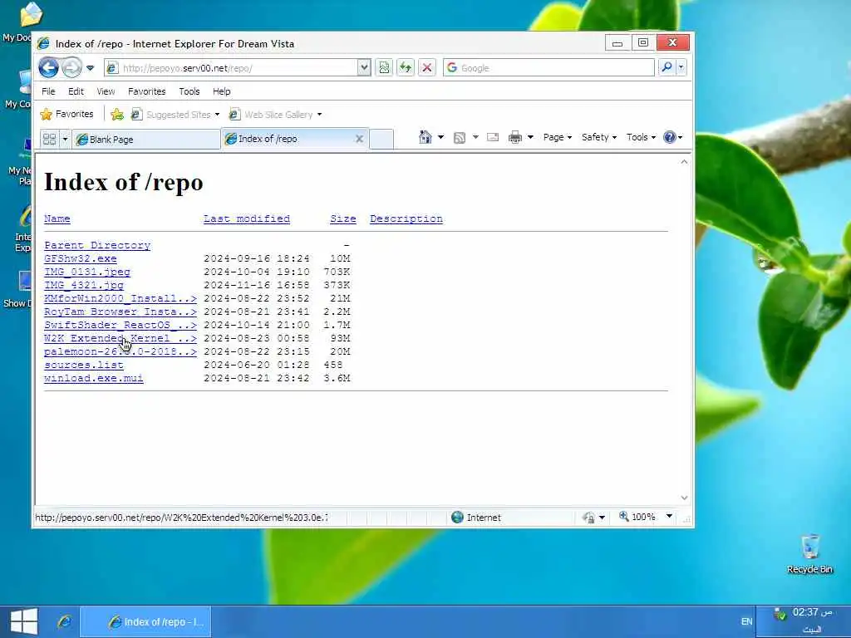This screenshot has width=851, height=638.
Task: Switch to the Blank Page tab
Action: tap(145, 140)
